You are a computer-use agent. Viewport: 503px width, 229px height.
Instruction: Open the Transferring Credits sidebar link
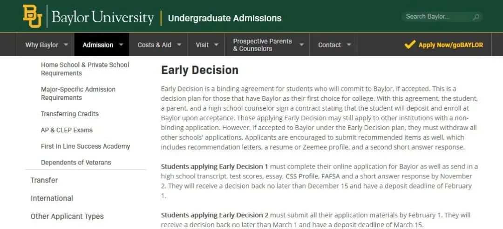[70, 114]
